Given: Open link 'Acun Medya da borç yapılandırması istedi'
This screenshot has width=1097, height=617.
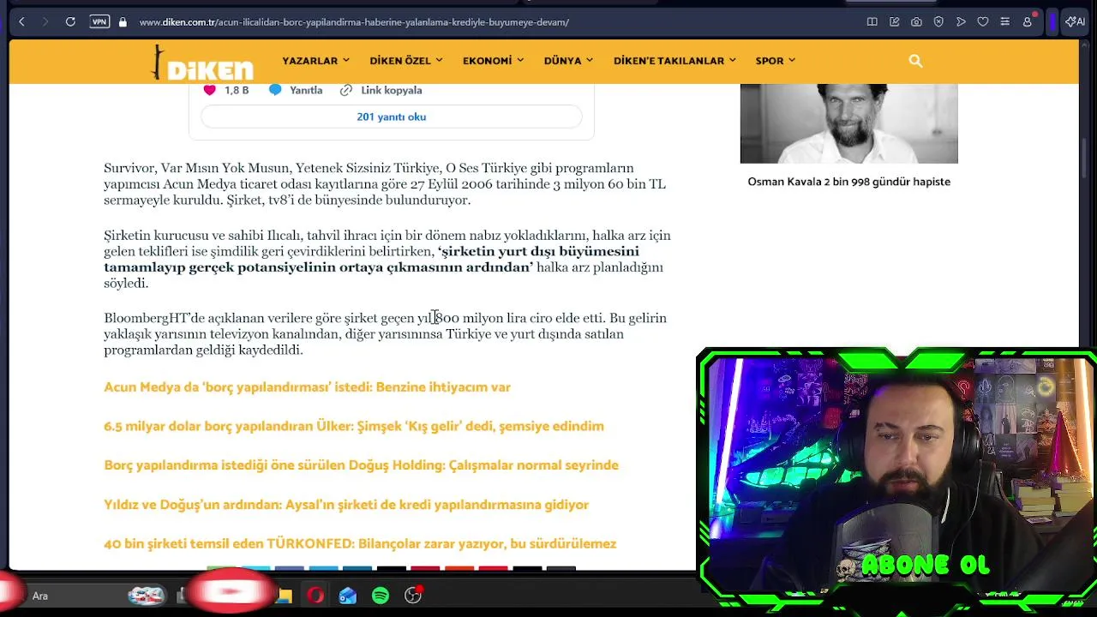Looking at the screenshot, I should [x=307, y=387].
